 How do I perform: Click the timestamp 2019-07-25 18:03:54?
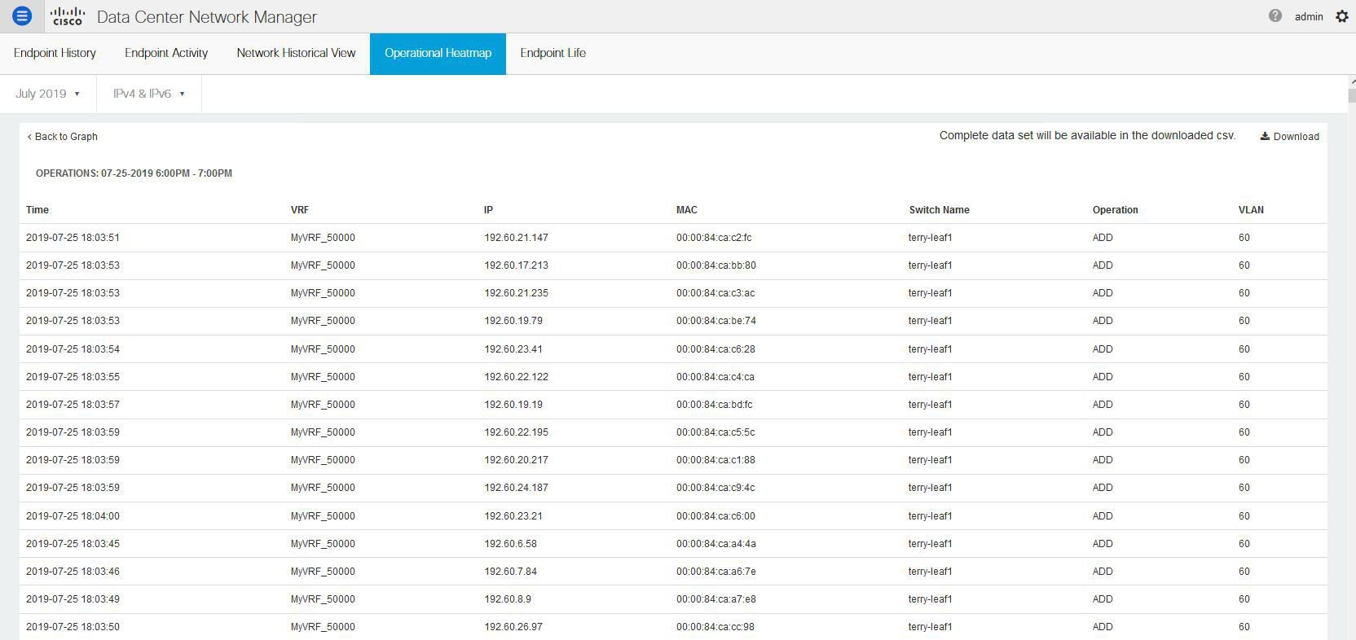73,349
